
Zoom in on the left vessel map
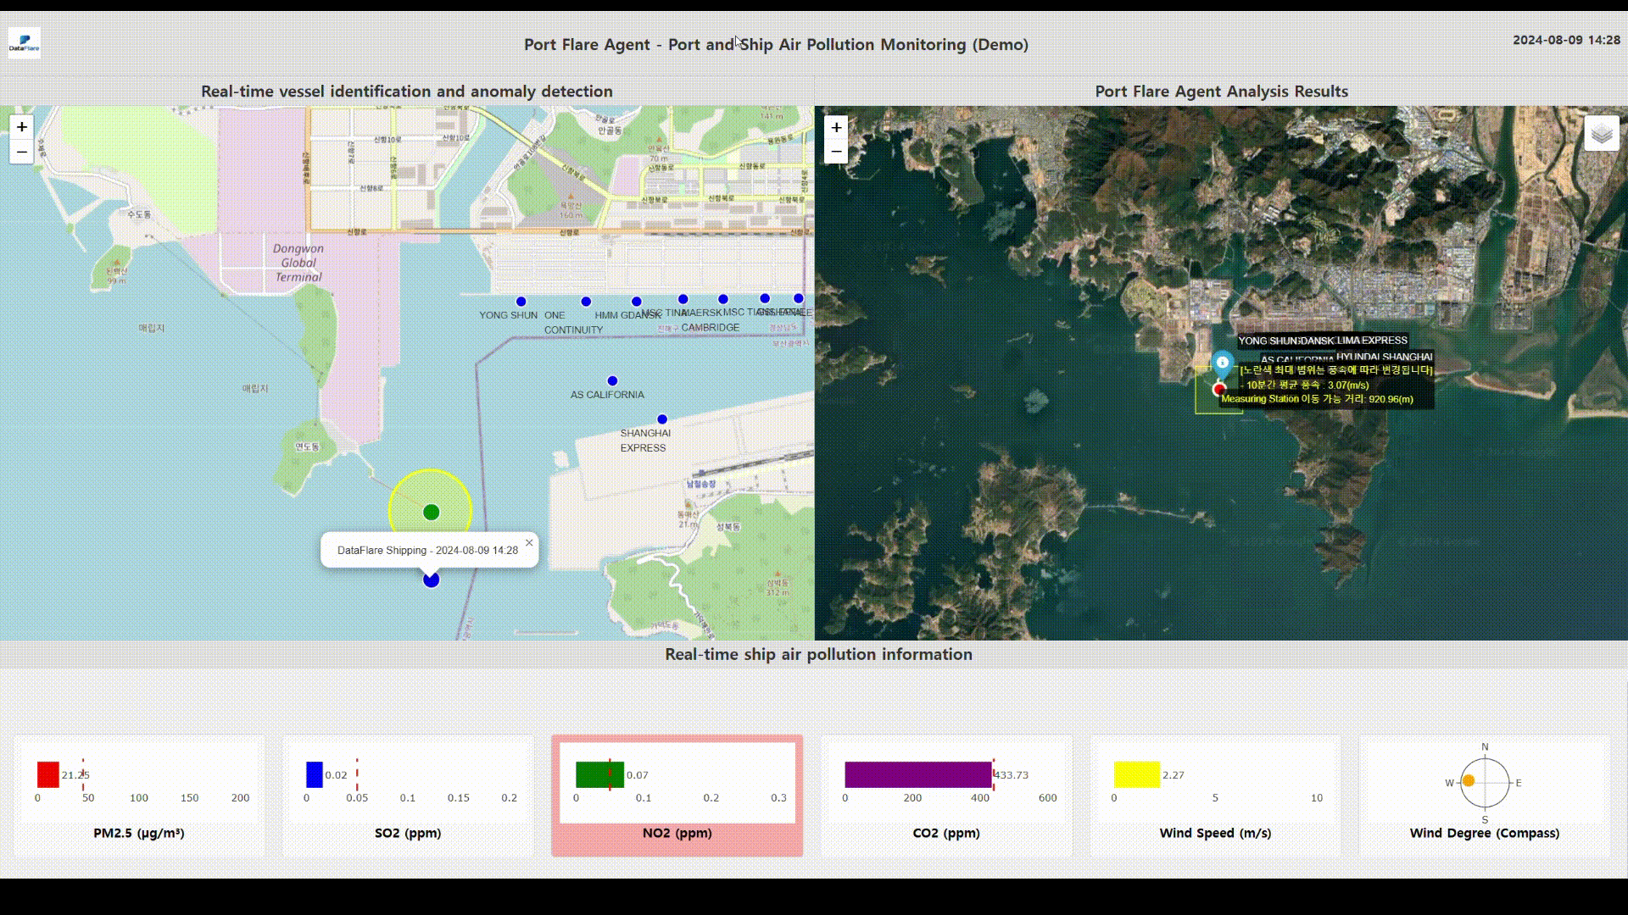pyautogui.click(x=22, y=127)
